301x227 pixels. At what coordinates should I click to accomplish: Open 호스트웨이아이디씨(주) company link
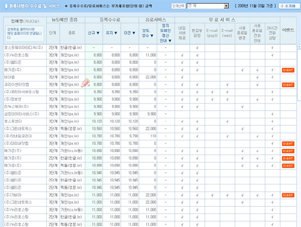pyautogui.click(x=23, y=47)
